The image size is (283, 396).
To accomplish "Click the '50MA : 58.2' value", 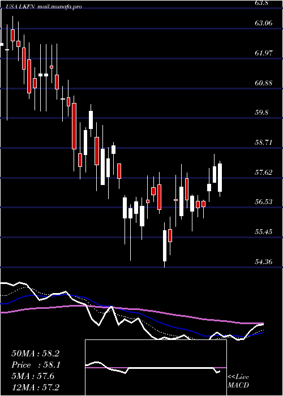I will (35, 354).
